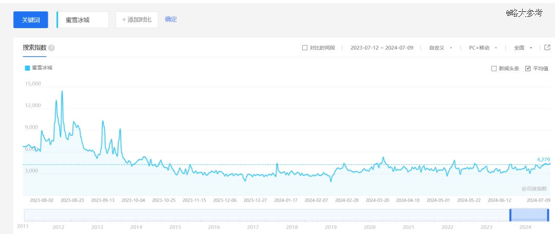Click the 2023-12-06 x-axis date label
The height and width of the screenshot is (234, 555).
click(x=225, y=200)
